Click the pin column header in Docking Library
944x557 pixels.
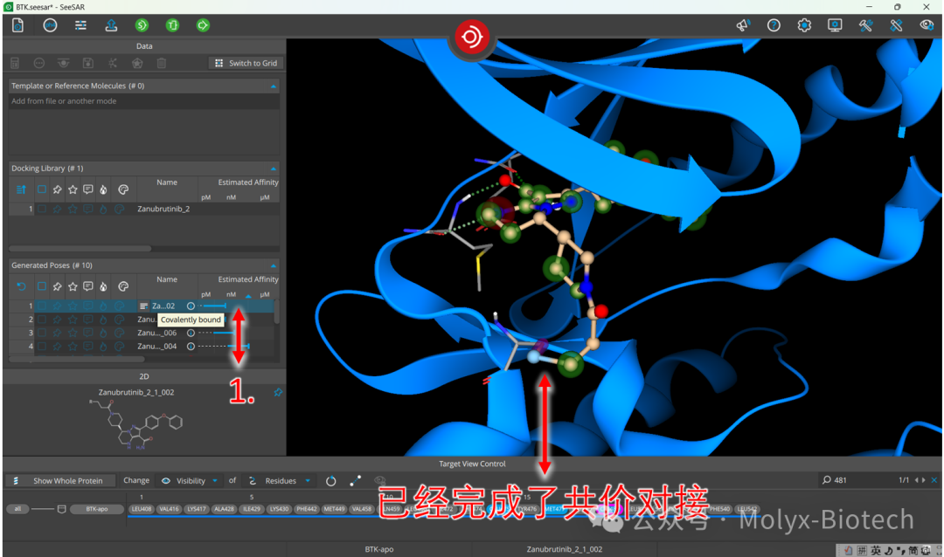57,189
